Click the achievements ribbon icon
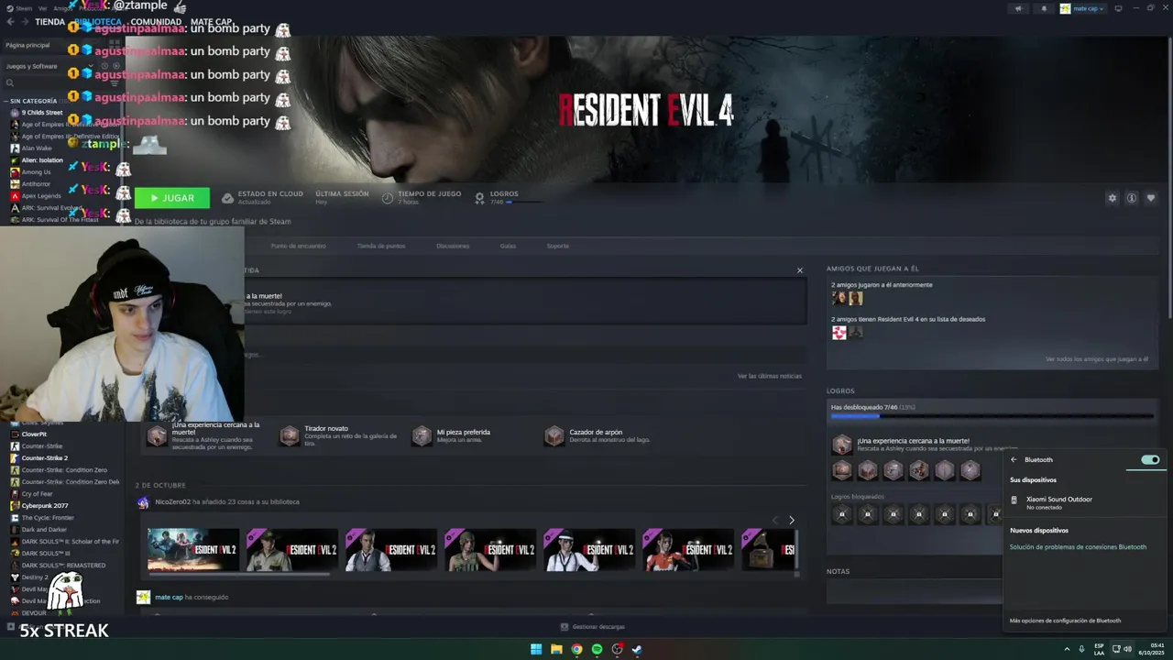The width and height of the screenshot is (1173, 660). [x=479, y=198]
